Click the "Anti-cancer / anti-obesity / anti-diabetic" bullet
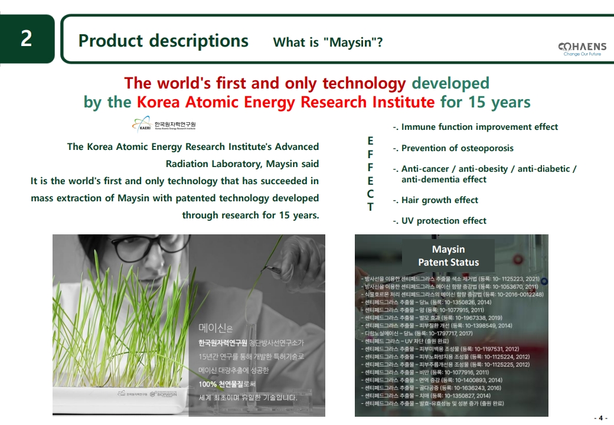614x425 pixels. tap(485, 174)
